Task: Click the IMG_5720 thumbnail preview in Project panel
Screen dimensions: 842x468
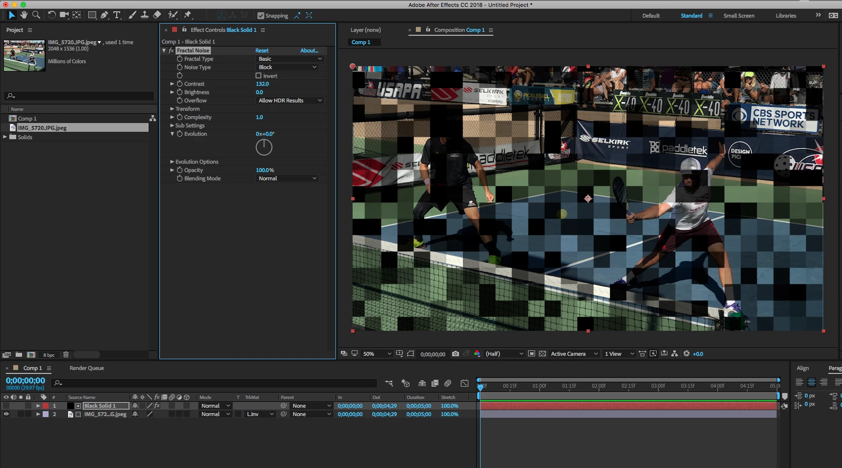Action: pos(24,55)
